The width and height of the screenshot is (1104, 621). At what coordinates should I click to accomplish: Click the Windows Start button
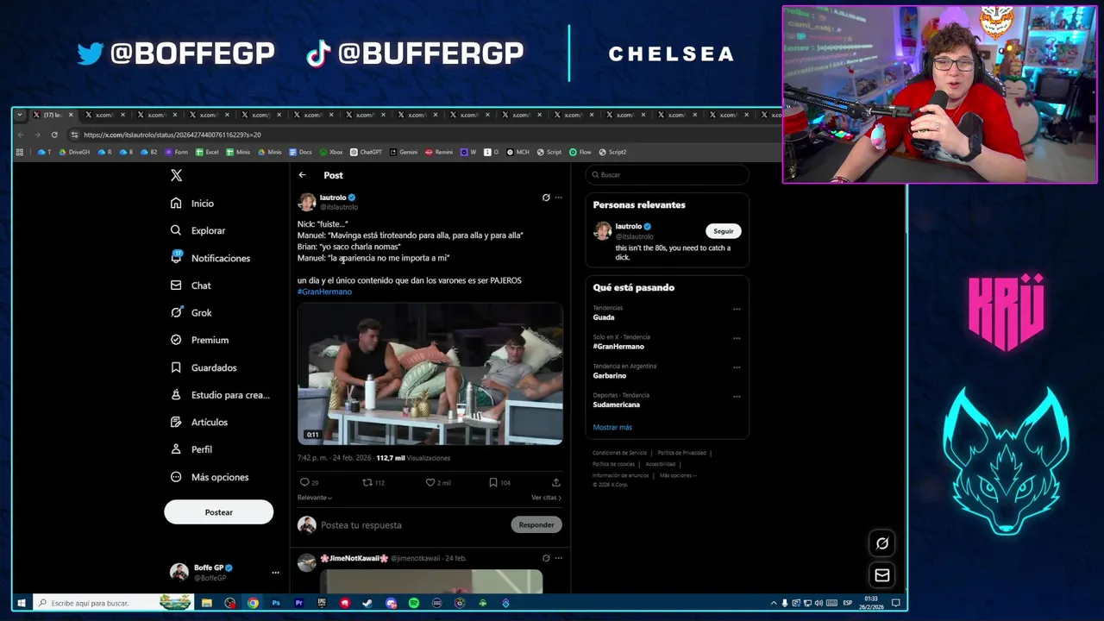(x=22, y=603)
